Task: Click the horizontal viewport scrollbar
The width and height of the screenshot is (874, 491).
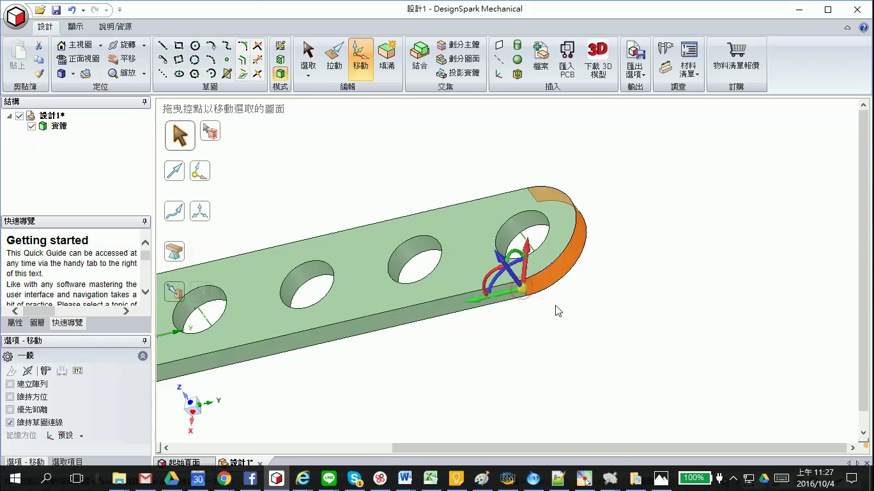Action: coord(618,448)
